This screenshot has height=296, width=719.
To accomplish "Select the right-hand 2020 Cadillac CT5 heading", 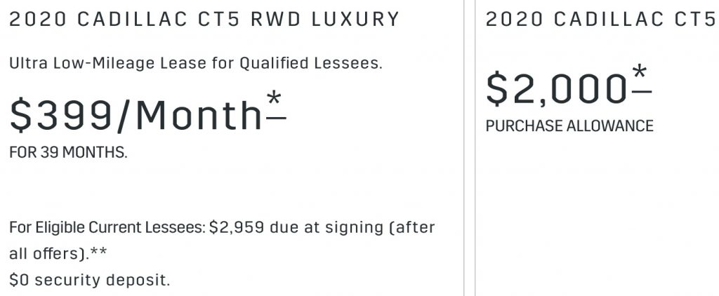I will (x=602, y=19).
